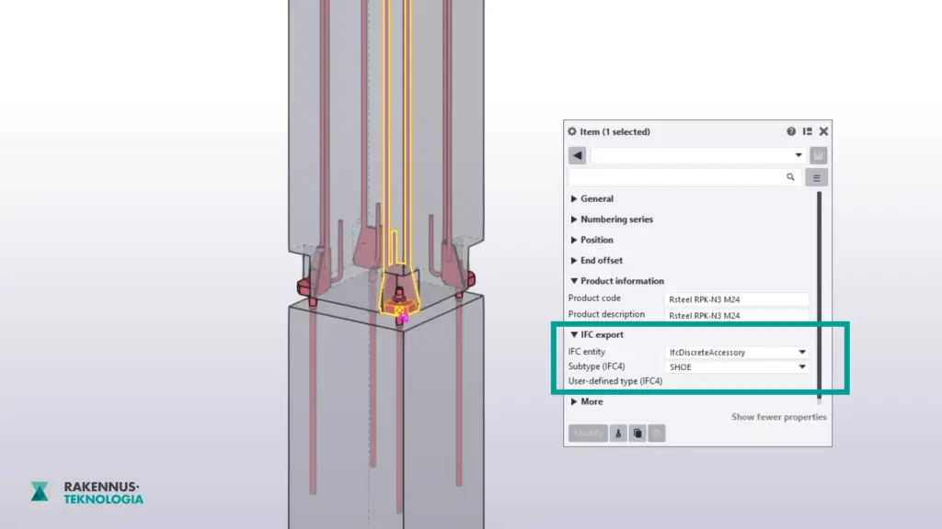Image resolution: width=942 pixels, height=529 pixels.
Task: Click the magnifier icon in search field
Action: click(x=790, y=177)
